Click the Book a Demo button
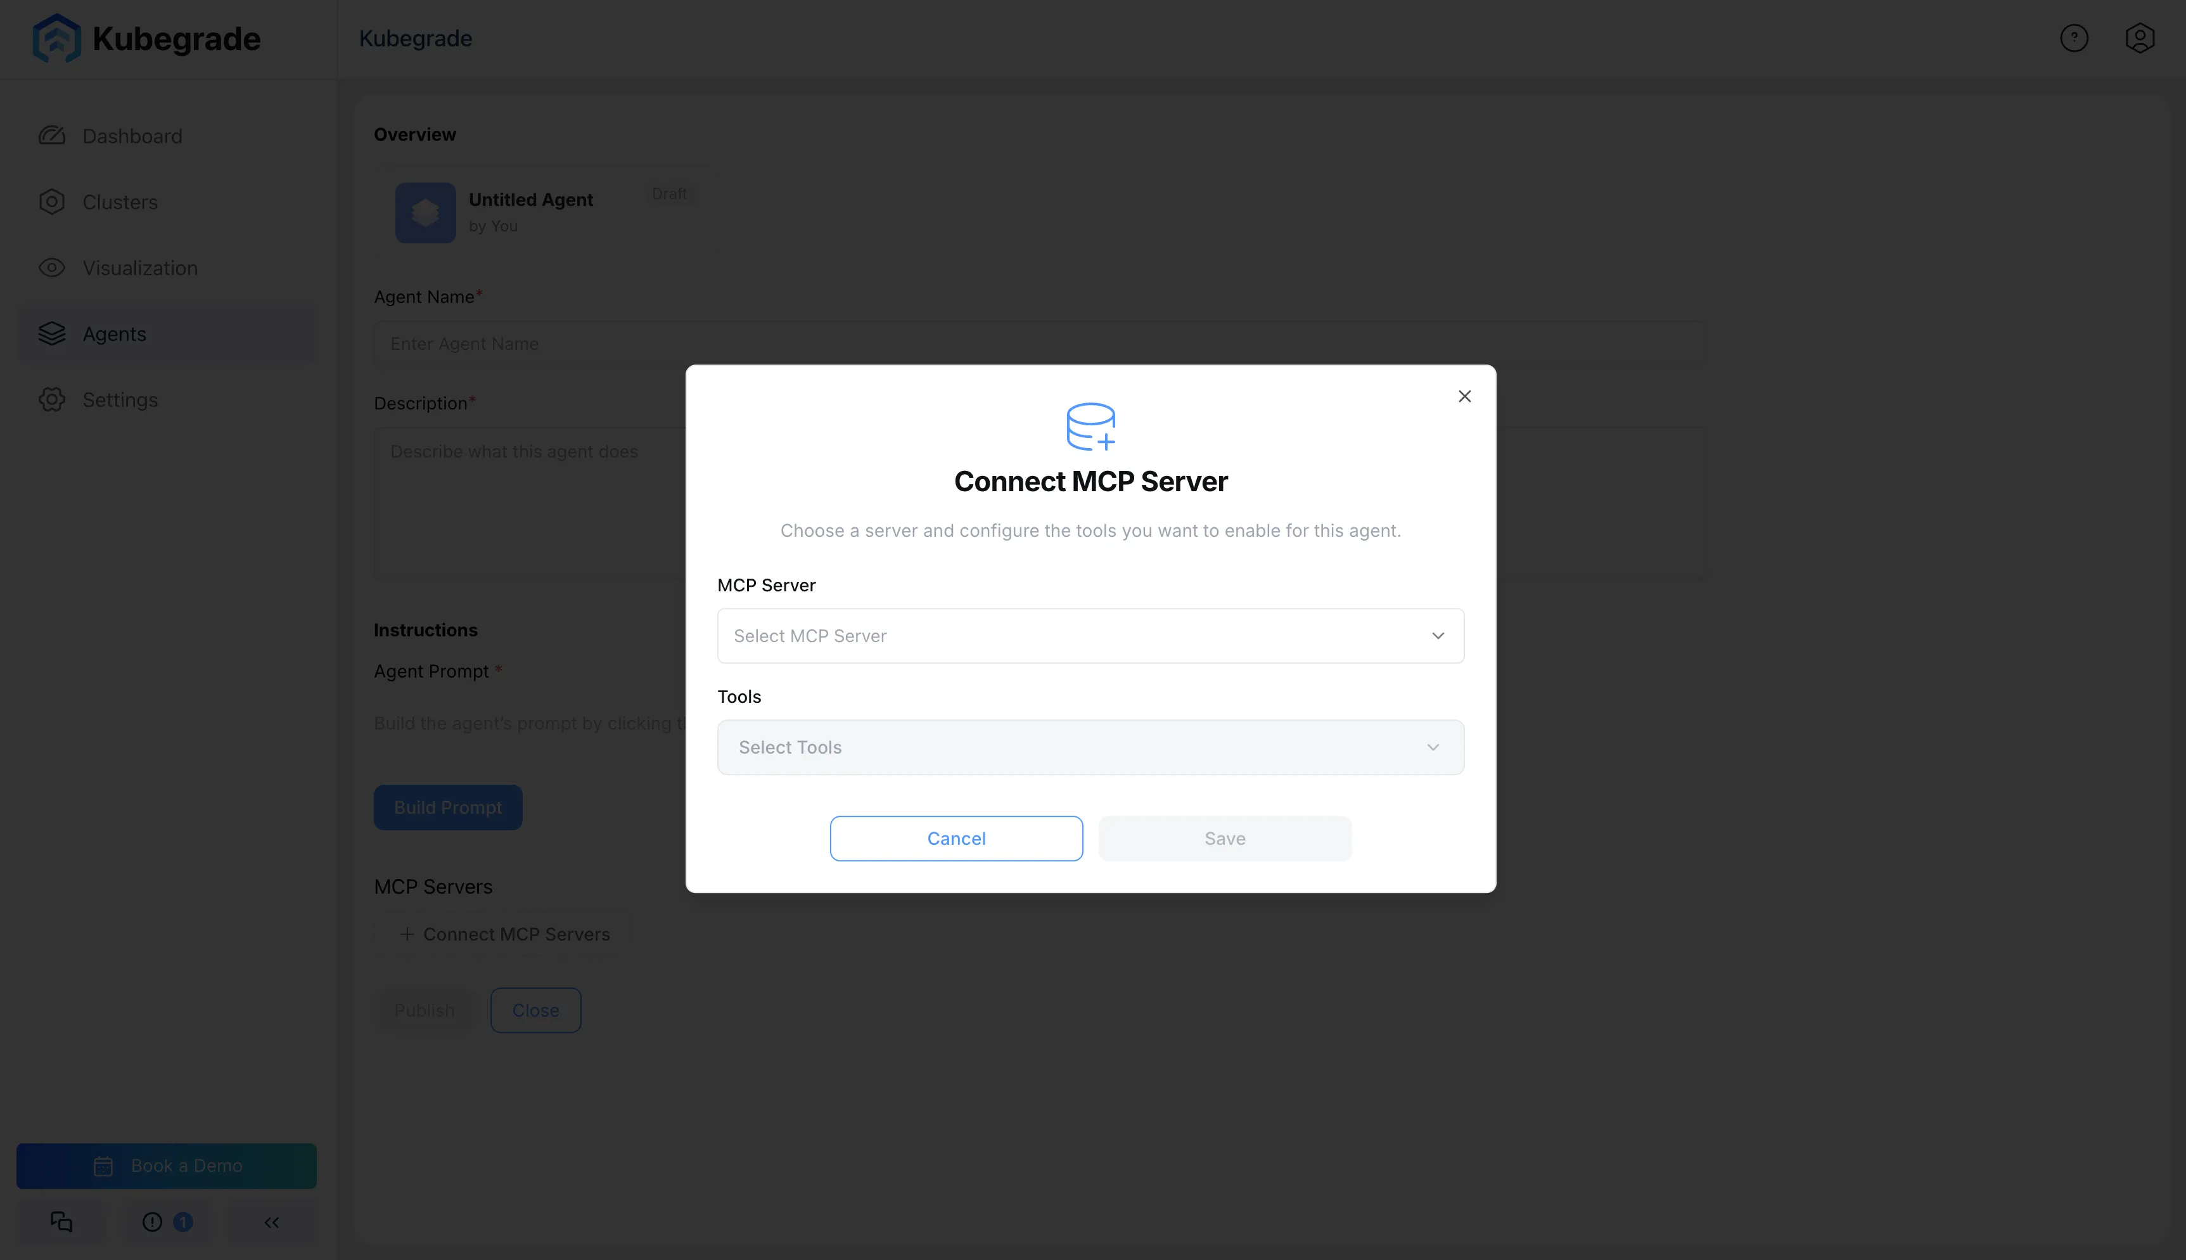This screenshot has width=2186, height=1260. tap(166, 1166)
